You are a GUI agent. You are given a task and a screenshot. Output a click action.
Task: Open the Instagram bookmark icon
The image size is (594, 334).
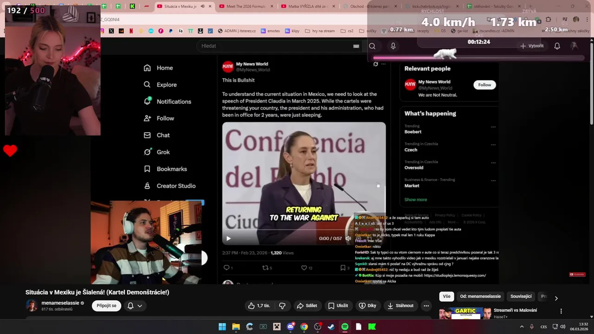[x=102, y=31]
